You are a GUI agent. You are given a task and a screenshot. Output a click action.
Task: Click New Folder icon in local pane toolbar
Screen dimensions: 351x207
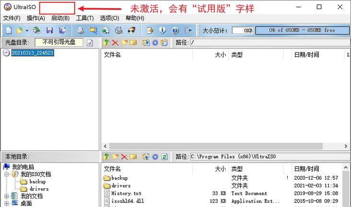tap(115, 157)
